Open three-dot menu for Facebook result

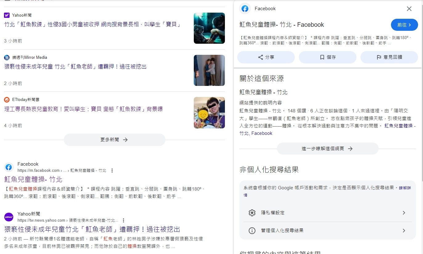(x=112, y=171)
